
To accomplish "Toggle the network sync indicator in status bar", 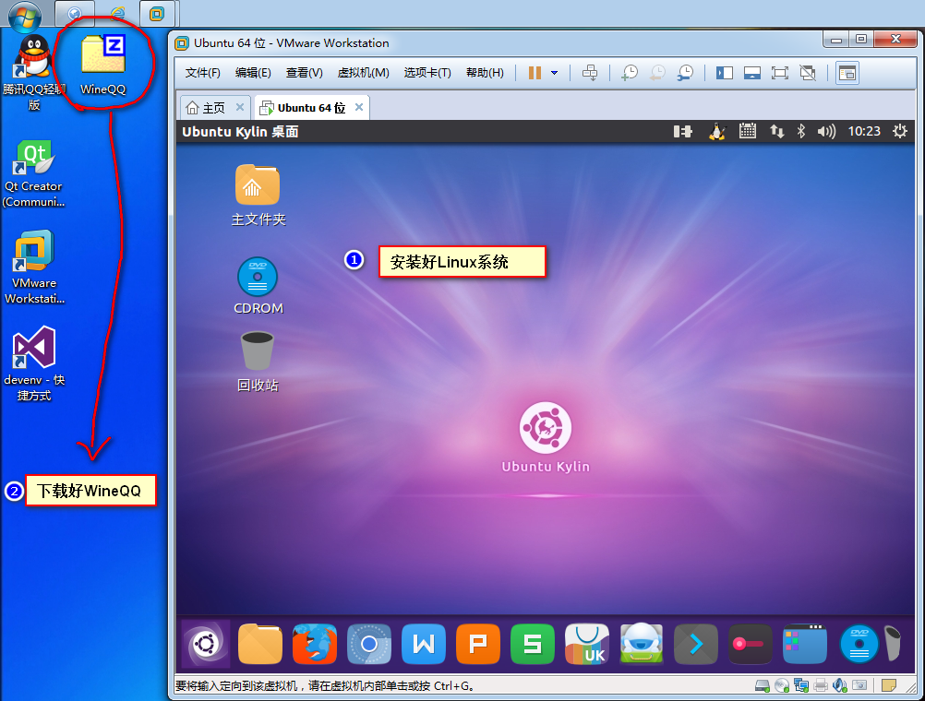I will click(x=775, y=132).
